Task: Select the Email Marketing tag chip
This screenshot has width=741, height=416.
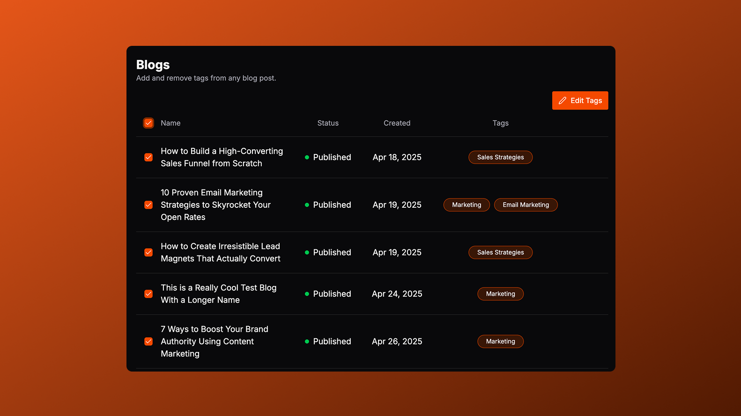Action: (x=526, y=205)
